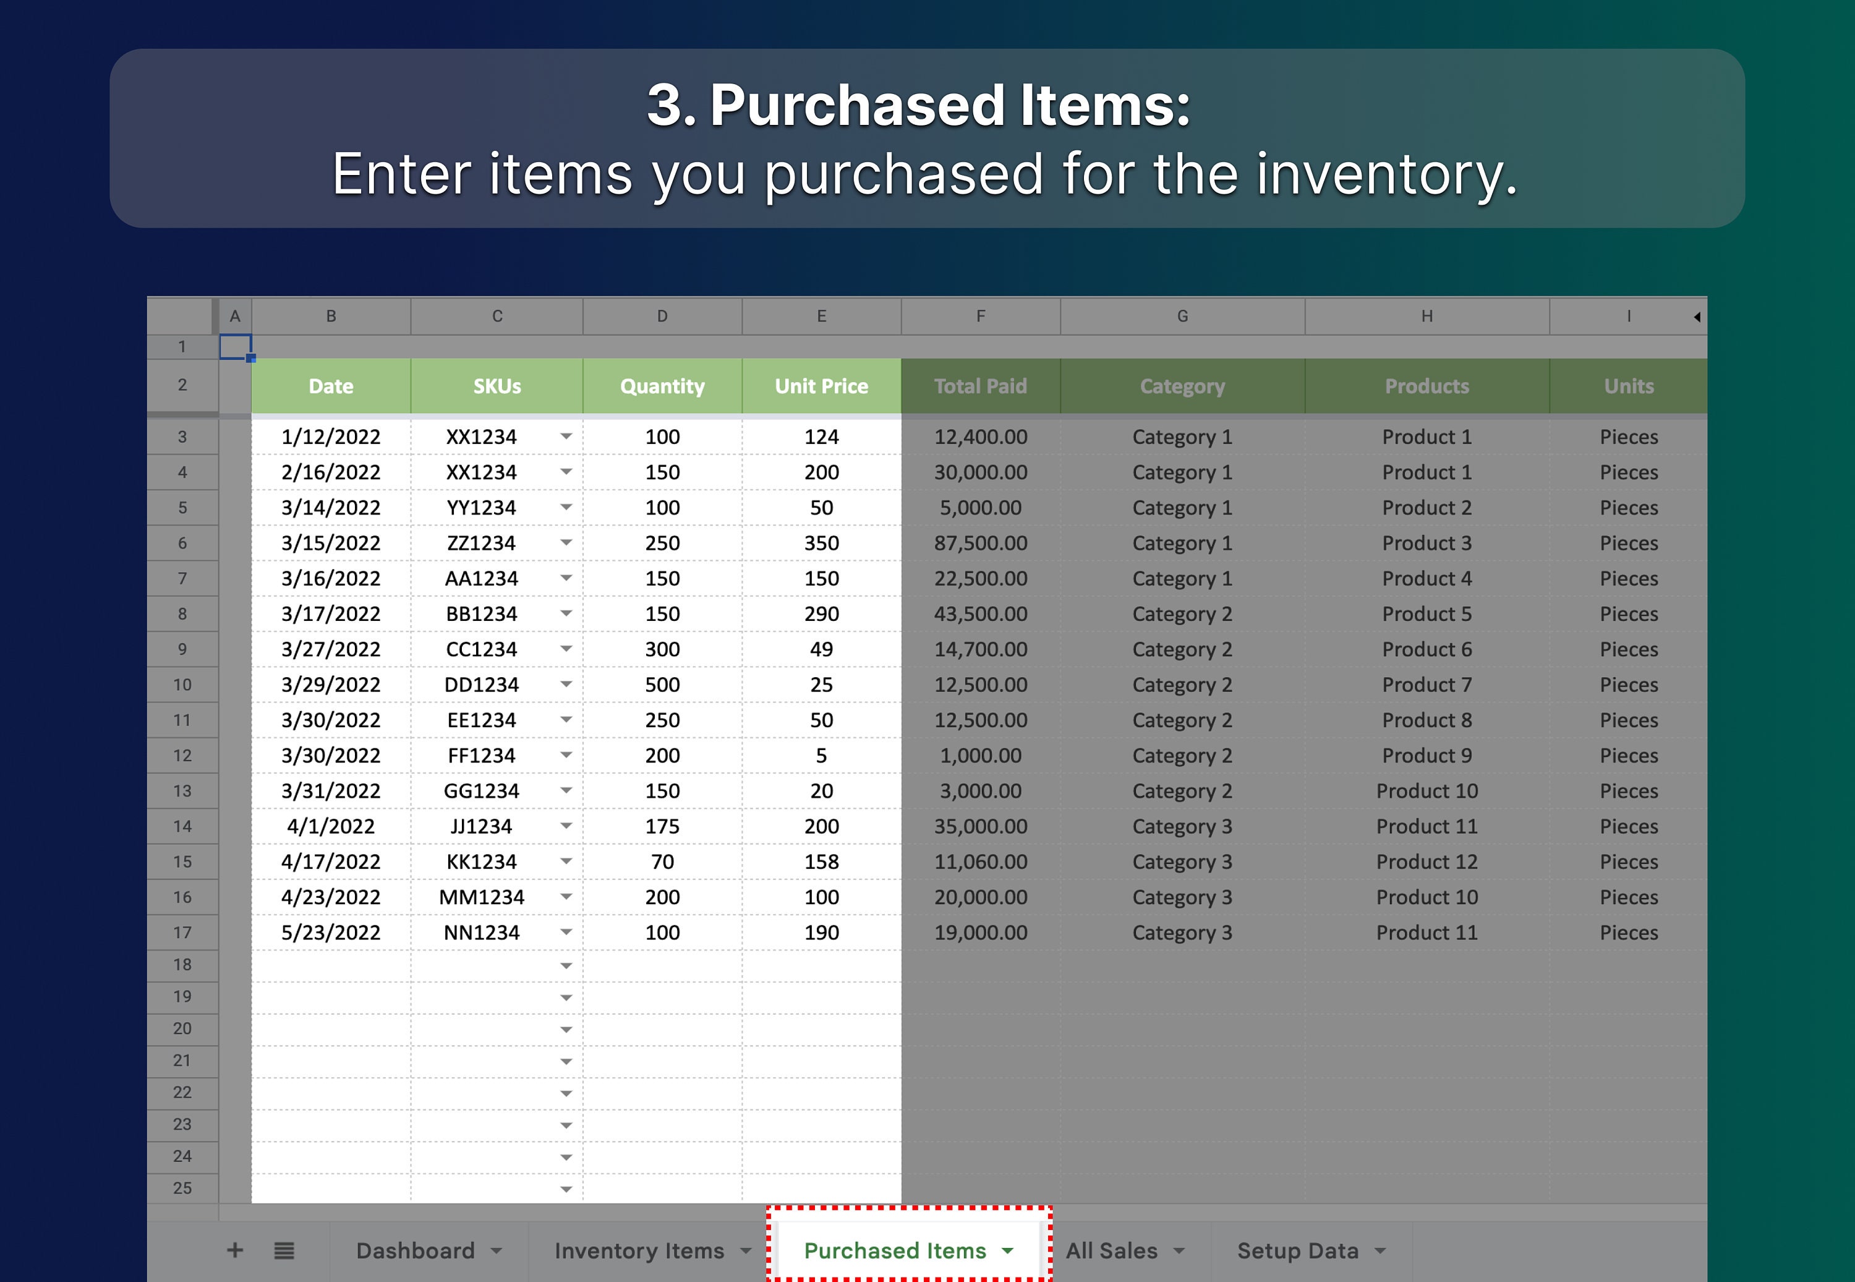This screenshot has width=1855, height=1282.
Task: Click the Add Sheet plus icon
Action: tap(236, 1250)
